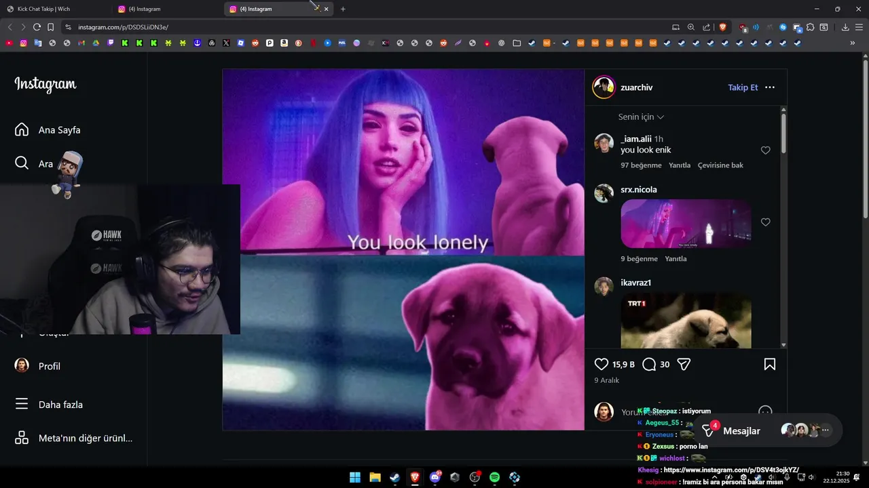Click comments panel scrollbar thumb

pos(783,133)
